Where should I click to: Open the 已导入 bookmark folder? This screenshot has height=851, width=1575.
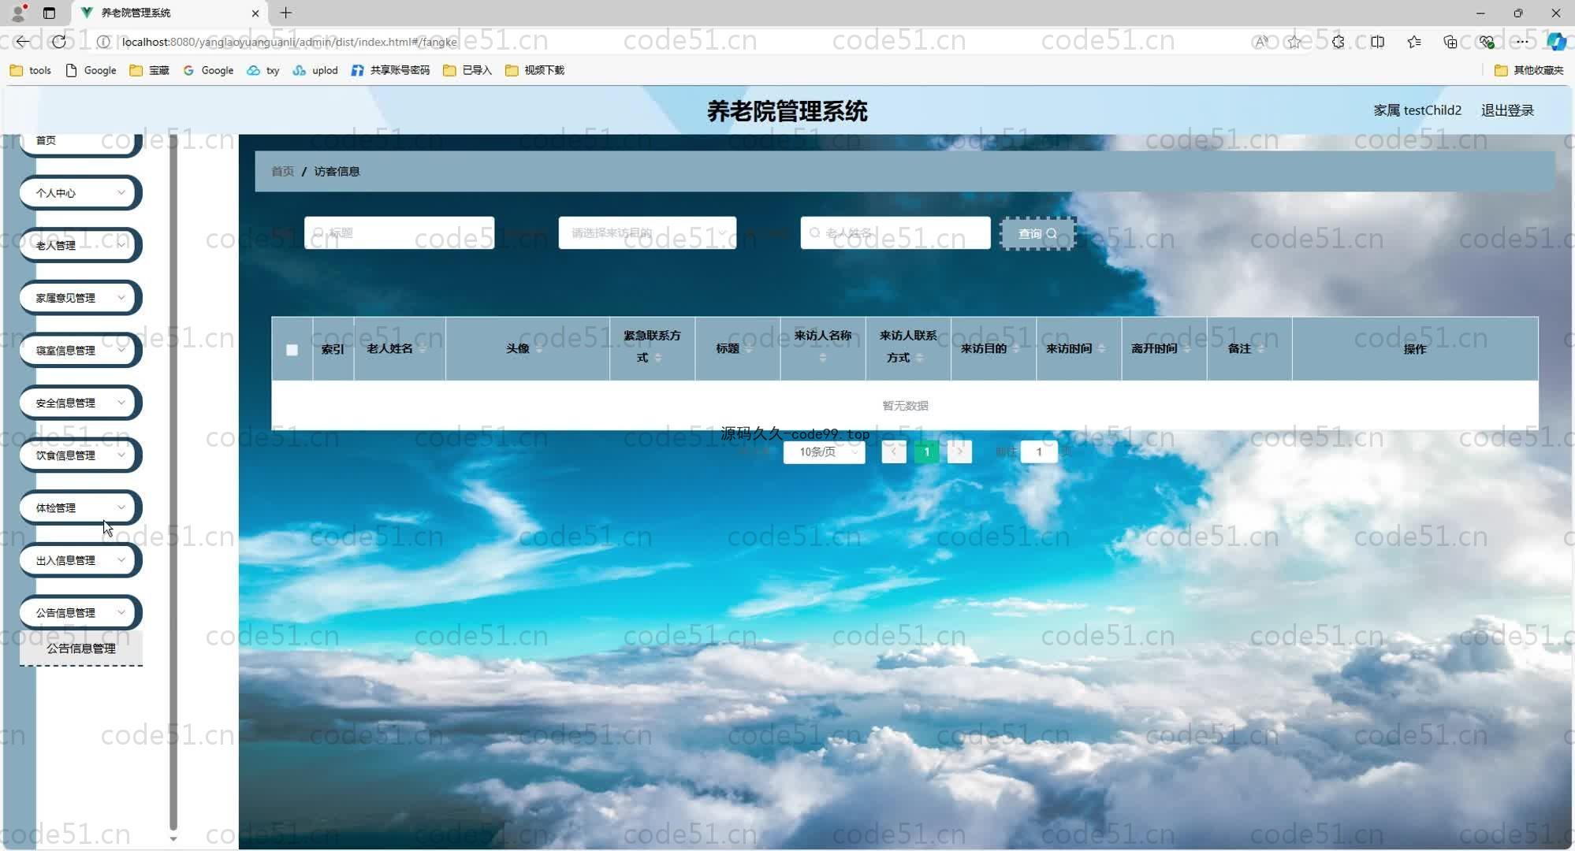pos(467,70)
